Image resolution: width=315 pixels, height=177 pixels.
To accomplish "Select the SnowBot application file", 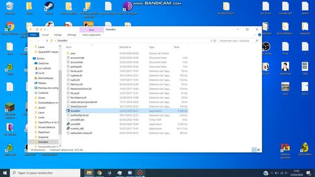I will [x=127, y=111].
